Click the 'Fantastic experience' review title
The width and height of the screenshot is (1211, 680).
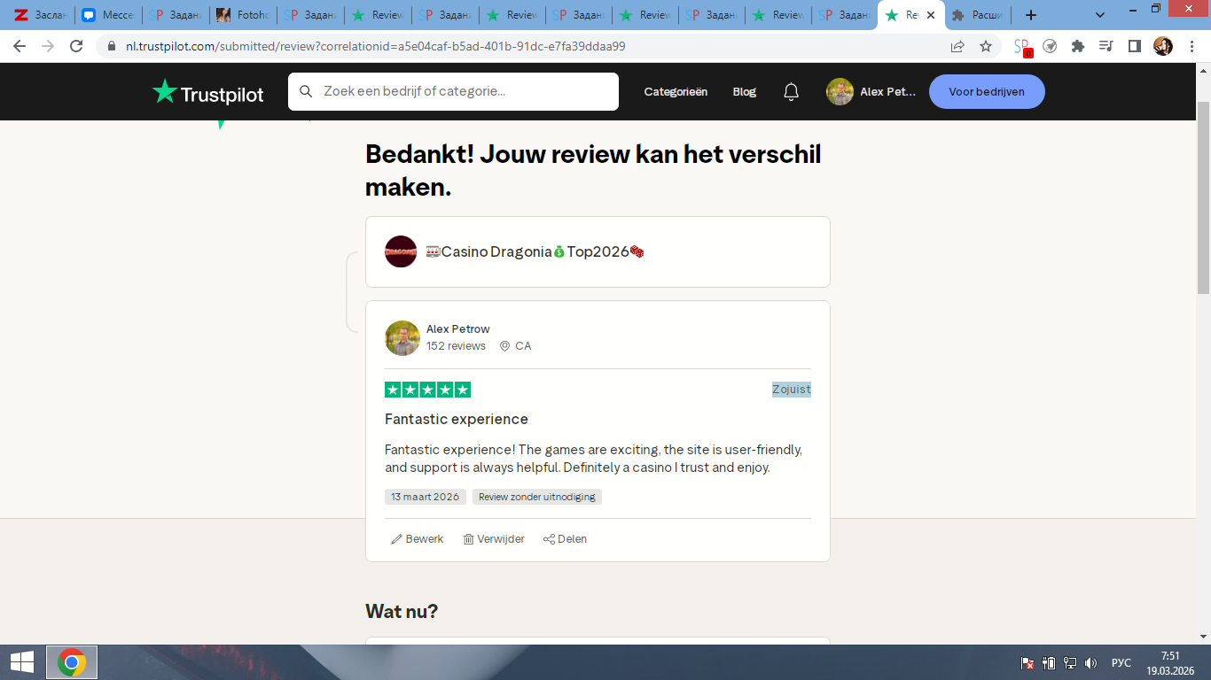[457, 419]
